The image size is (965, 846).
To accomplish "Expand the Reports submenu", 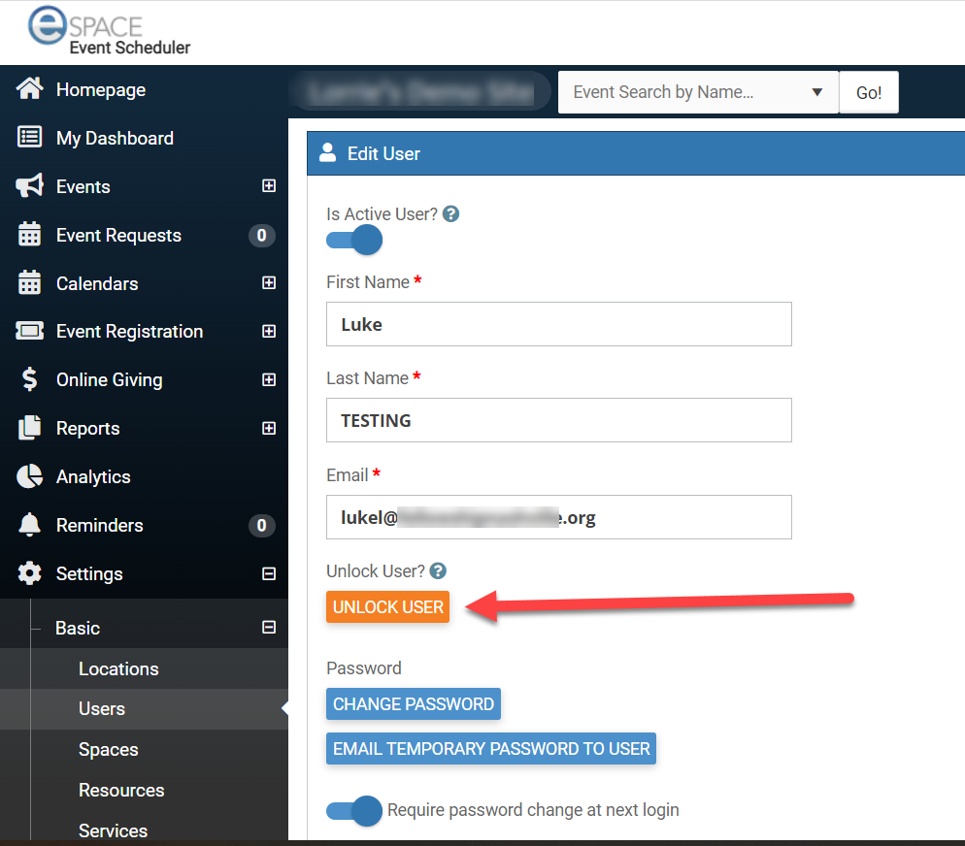I will (x=269, y=428).
